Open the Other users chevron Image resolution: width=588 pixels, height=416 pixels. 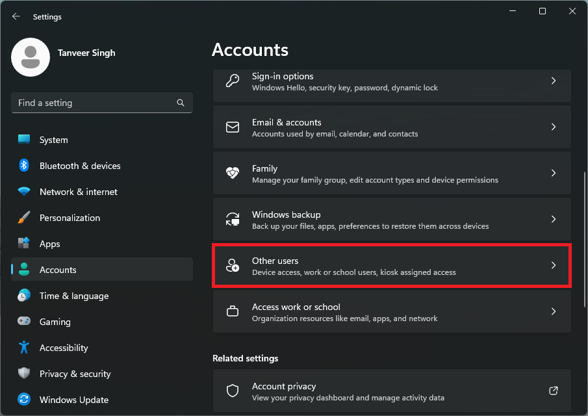[x=554, y=265]
